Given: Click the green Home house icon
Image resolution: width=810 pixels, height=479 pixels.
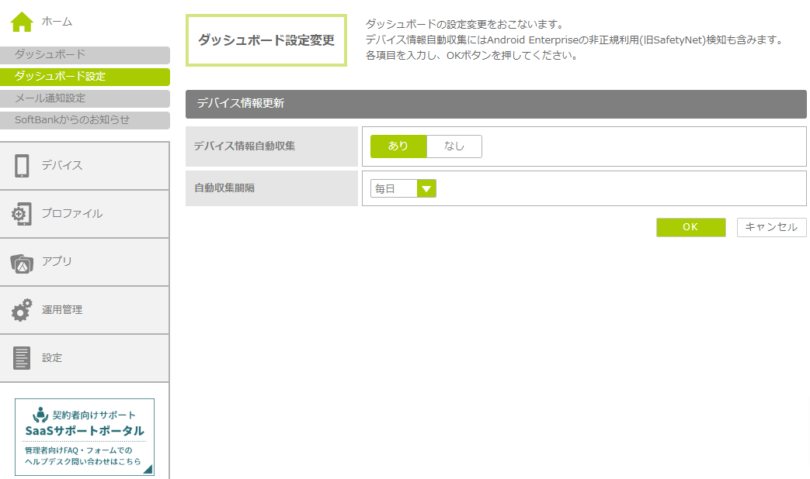Looking at the screenshot, I should [x=22, y=22].
